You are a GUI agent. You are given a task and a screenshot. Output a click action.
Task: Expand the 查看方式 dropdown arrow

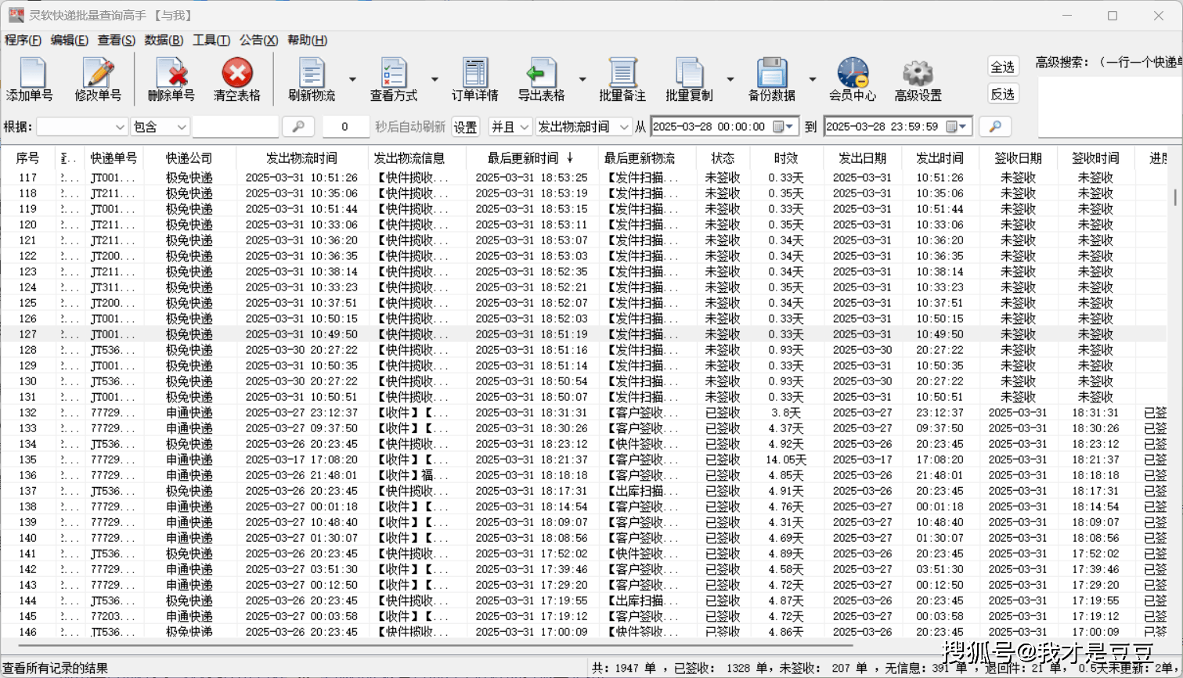(435, 79)
